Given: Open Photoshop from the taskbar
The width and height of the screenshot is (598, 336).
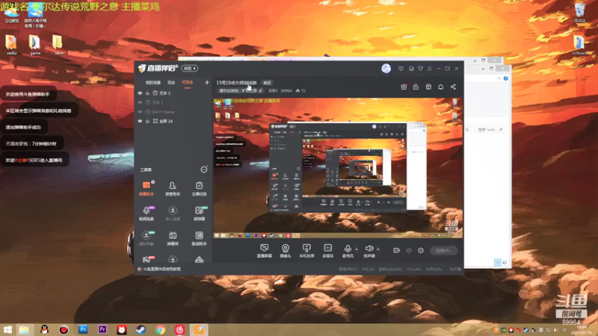Looking at the screenshot, I should tap(83, 329).
